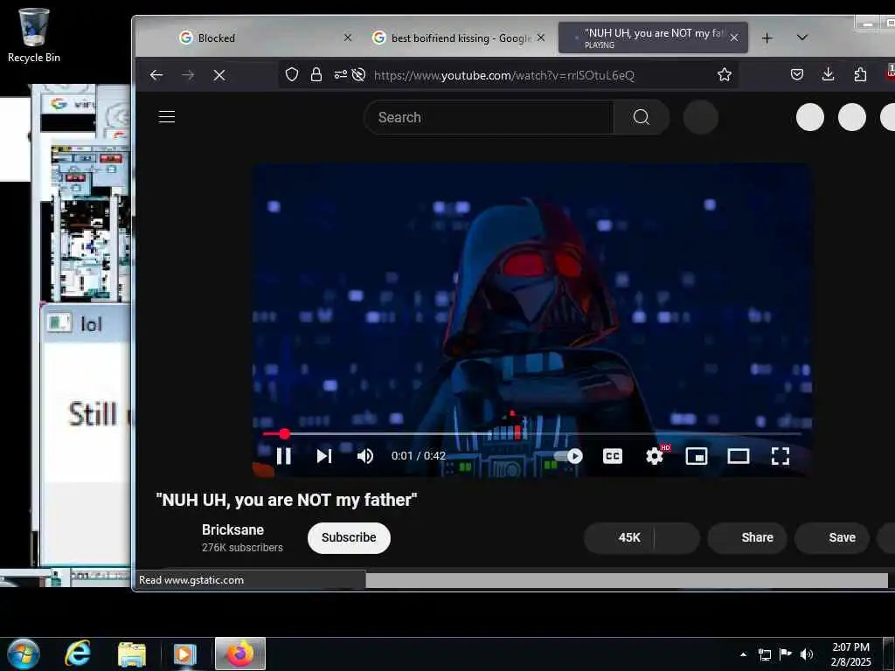Switch to miniplayer mode
The height and width of the screenshot is (671, 895).
pos(697,456)
